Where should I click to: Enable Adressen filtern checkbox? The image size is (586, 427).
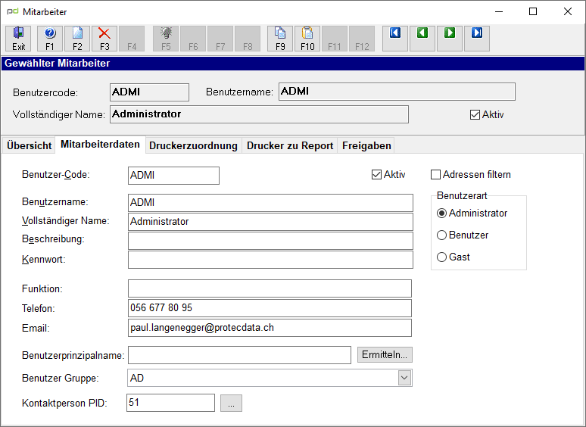pos(435,174)
